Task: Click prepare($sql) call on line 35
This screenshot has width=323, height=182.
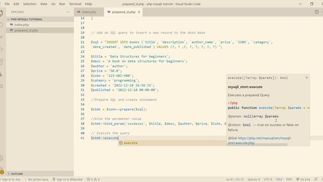Action: click(x=133, y=109)
